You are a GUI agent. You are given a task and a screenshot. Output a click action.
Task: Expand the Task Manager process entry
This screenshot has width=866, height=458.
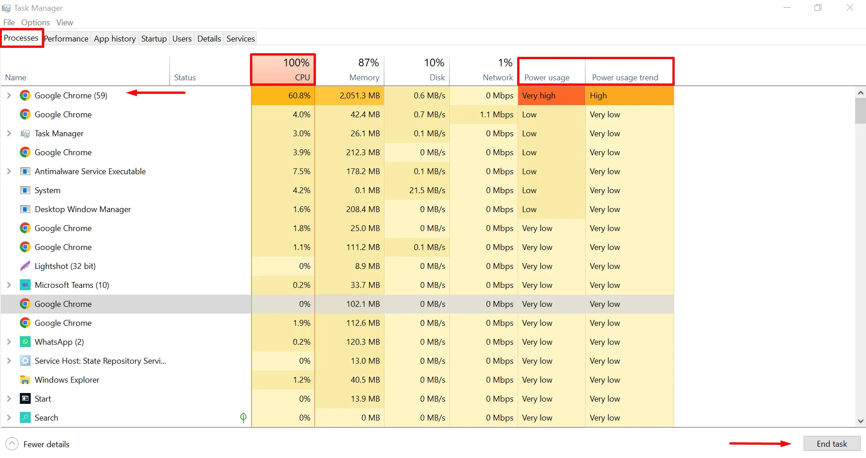[x=9, y=134]
